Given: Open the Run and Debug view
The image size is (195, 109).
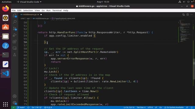Looking at the screenshot, I should [x=15, y=35].
